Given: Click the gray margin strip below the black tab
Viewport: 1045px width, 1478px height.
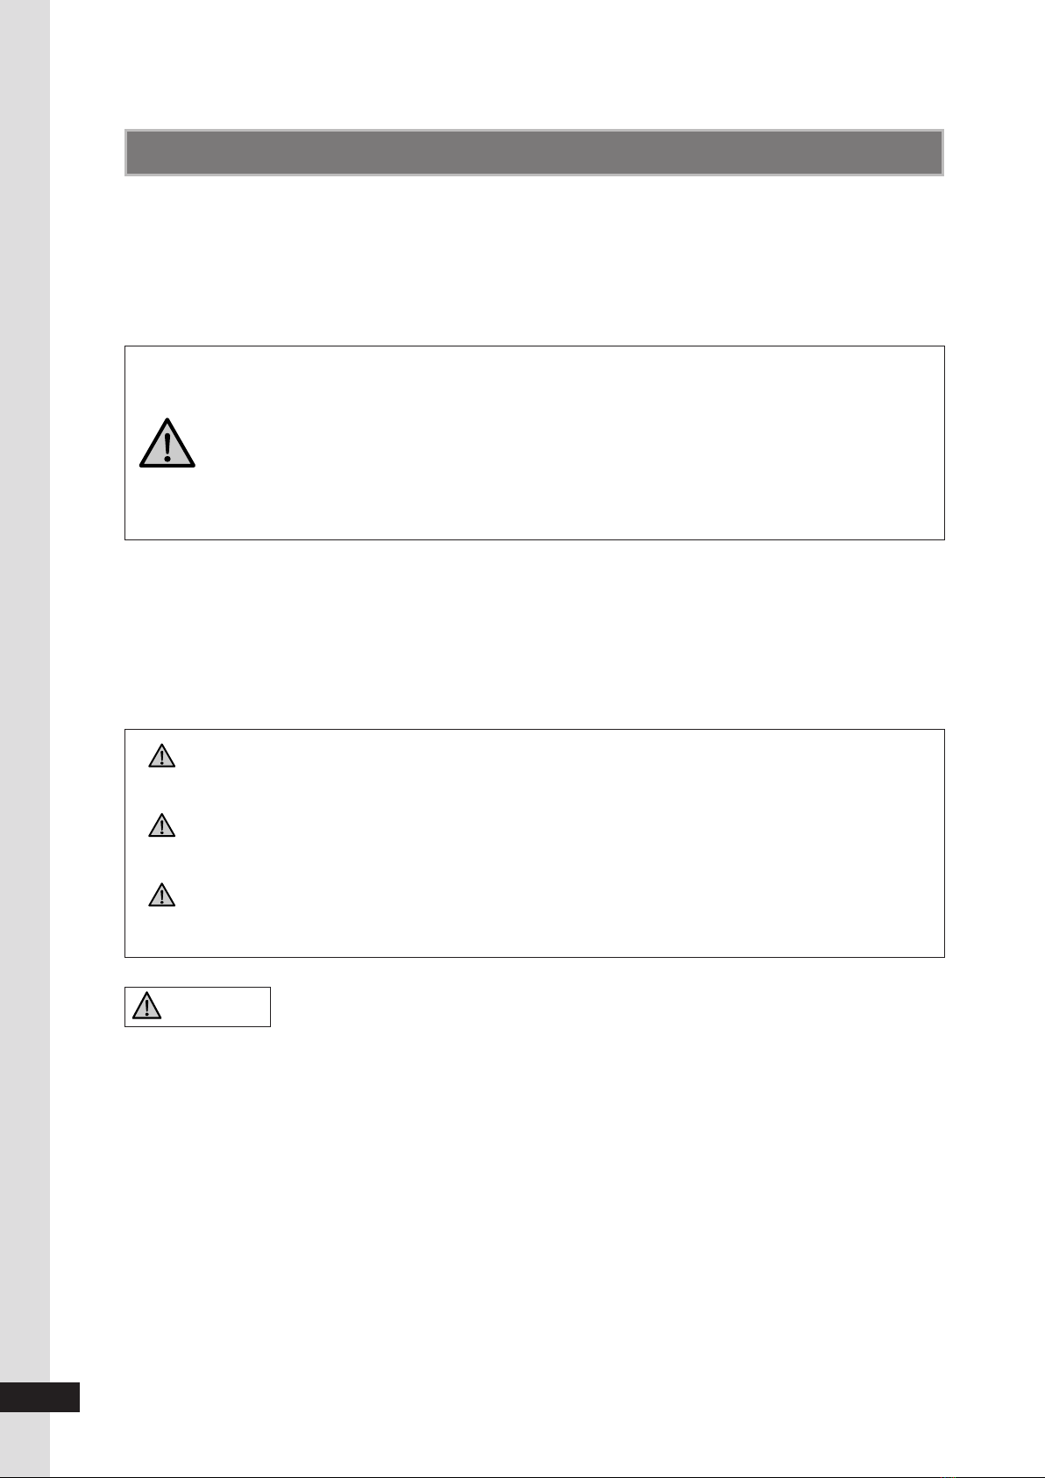Looking at the screenshot, I should [x=25, y=1446].
